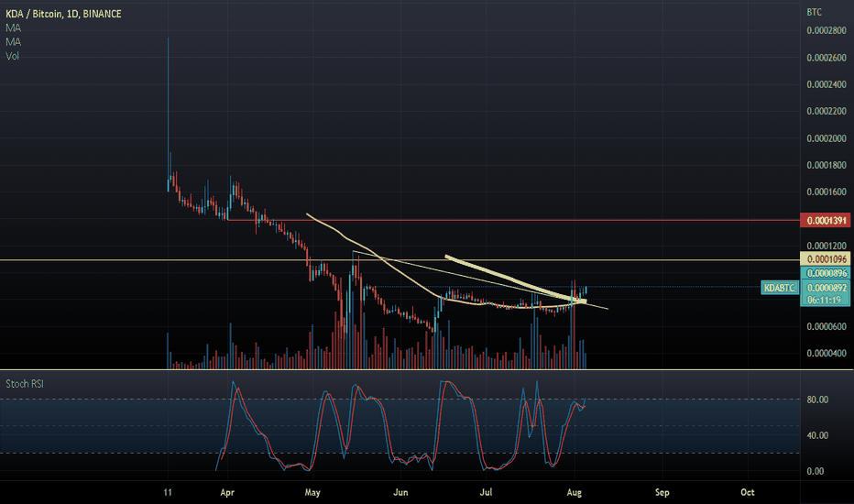Select the second MA indicator label

tap(13, 42)
